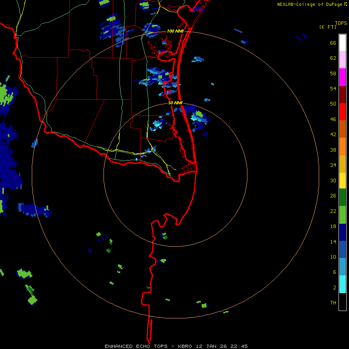Click the black TH threshold legend swatch

342,302
